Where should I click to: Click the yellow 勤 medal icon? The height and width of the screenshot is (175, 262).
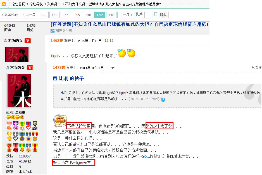tap(9, 148)
